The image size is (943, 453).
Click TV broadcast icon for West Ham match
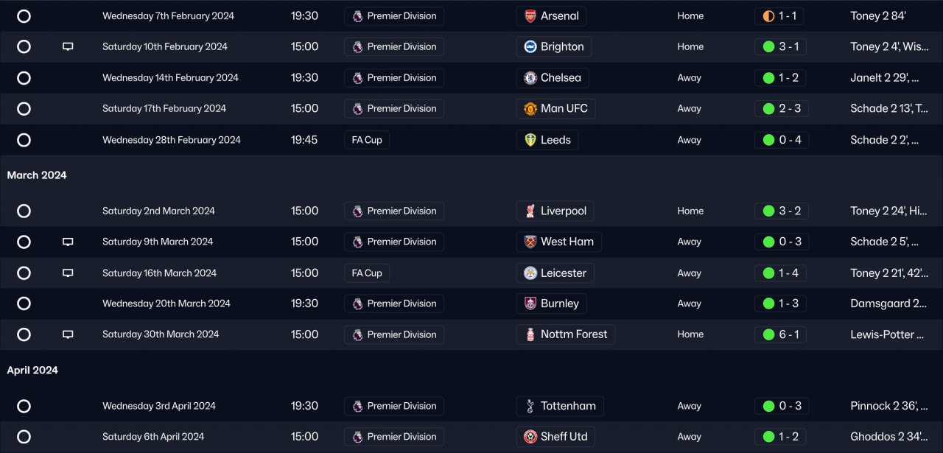(68, 242)
